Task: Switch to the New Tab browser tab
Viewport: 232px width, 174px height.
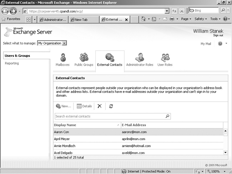Action: tap(84, 20)
